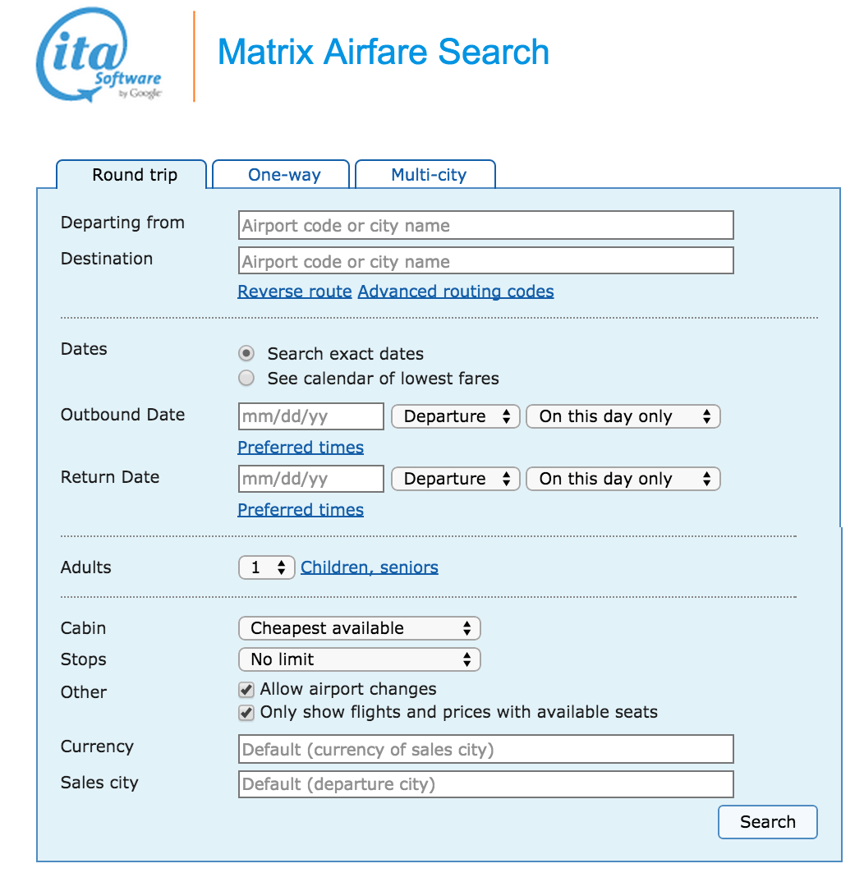864x882 pixels.
Task: Click the Children, seniors link
Action: pos(370,567)
